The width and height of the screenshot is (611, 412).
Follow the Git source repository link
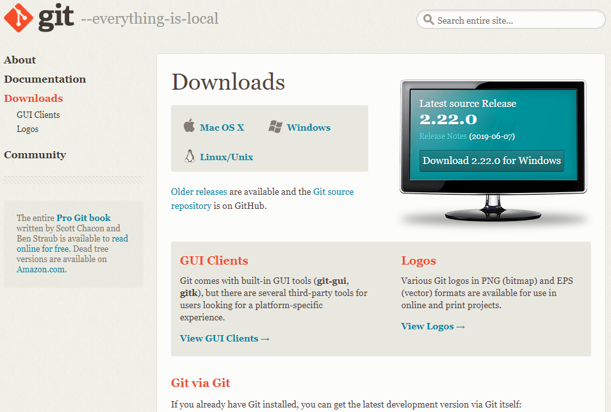coord(262,199)
